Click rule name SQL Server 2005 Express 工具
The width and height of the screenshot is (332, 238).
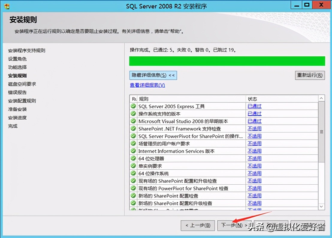(x=171, y=106)
